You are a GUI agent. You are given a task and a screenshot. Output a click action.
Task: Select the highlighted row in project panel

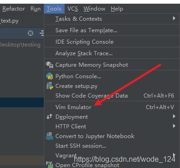click(x=22, y=103)
